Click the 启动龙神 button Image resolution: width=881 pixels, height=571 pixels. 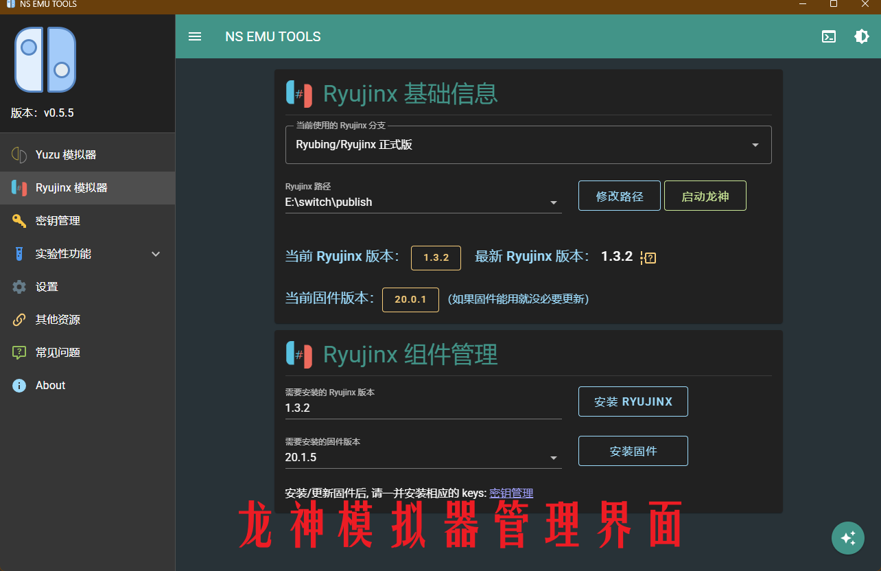[705, 196]
